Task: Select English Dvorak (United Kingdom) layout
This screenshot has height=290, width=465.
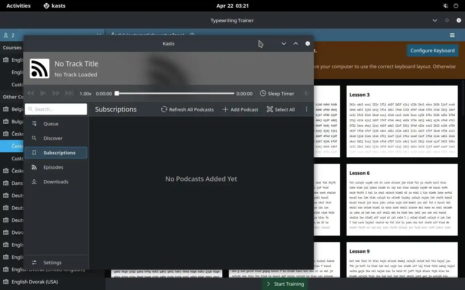Action: [x=53, y=270]
